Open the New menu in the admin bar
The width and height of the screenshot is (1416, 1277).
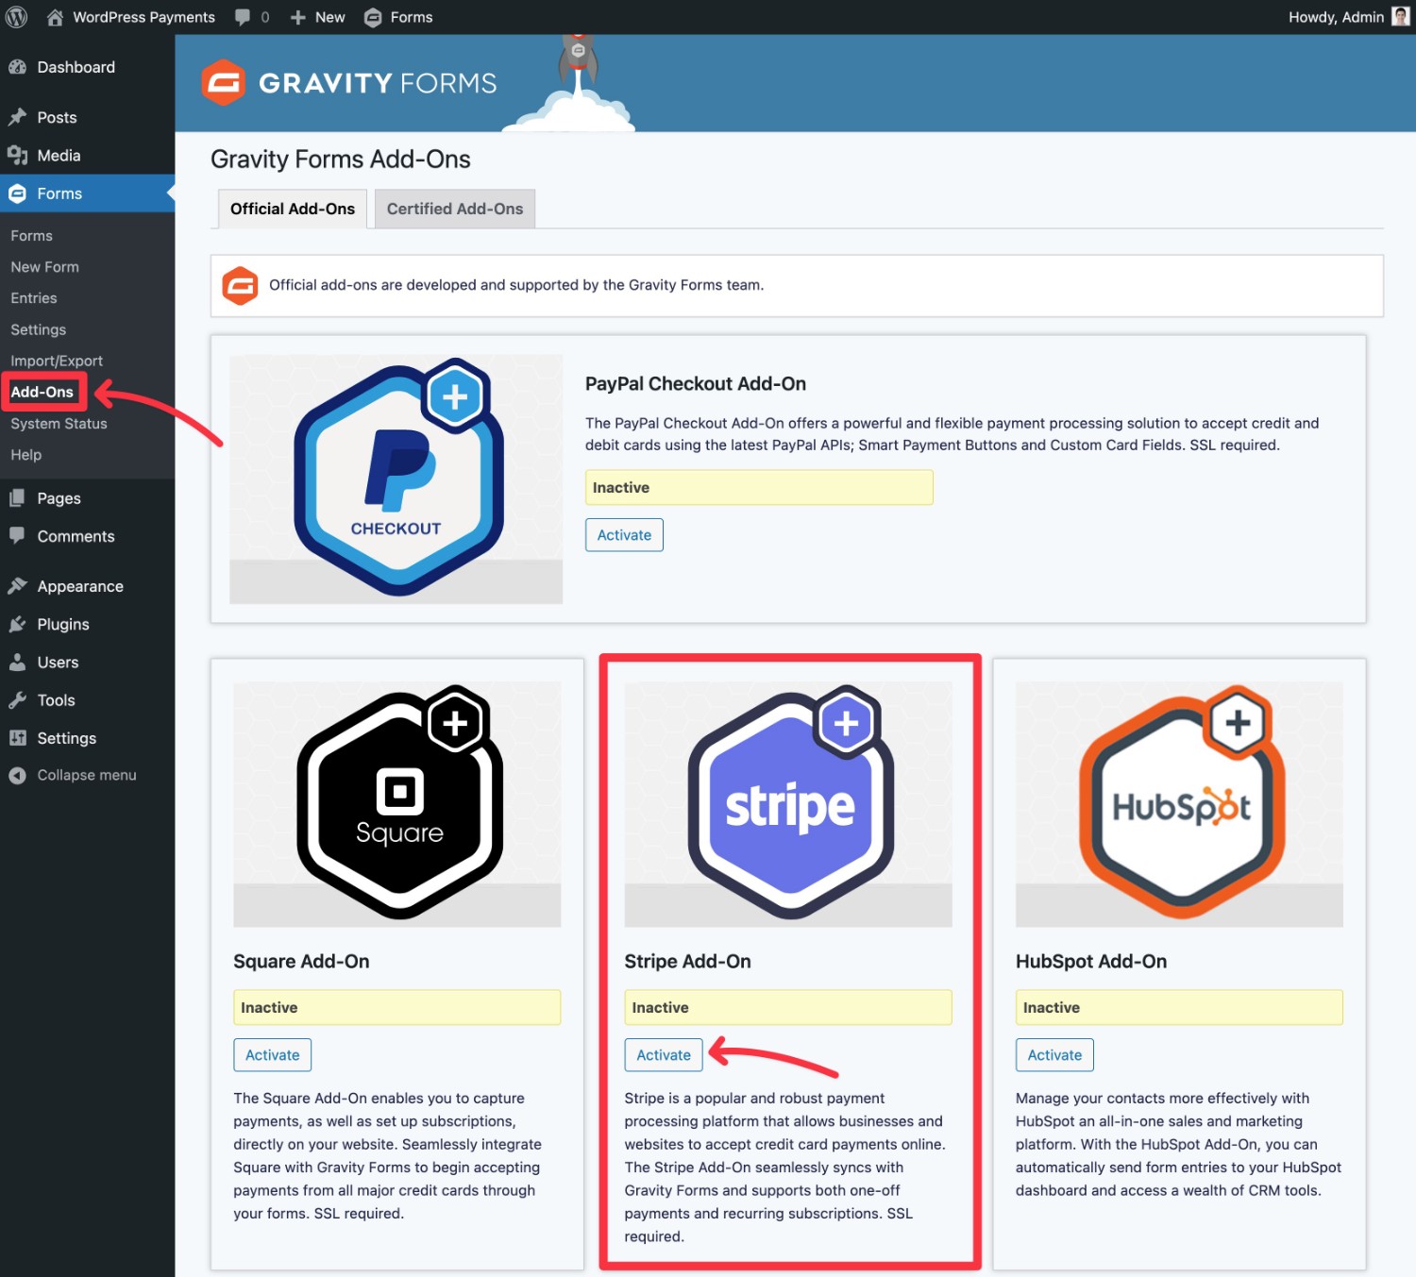click(x=316, y=16)
